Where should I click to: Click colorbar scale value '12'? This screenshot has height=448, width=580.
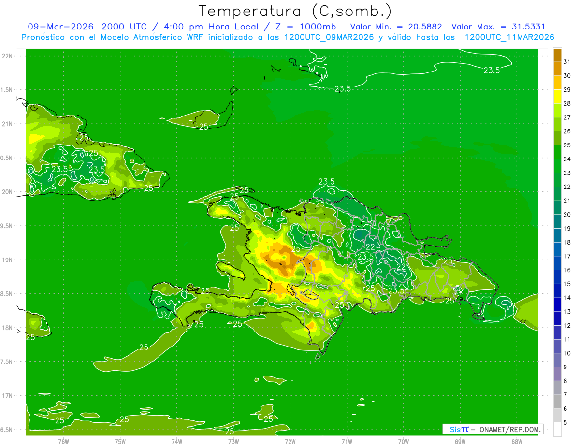coord(567,326)
